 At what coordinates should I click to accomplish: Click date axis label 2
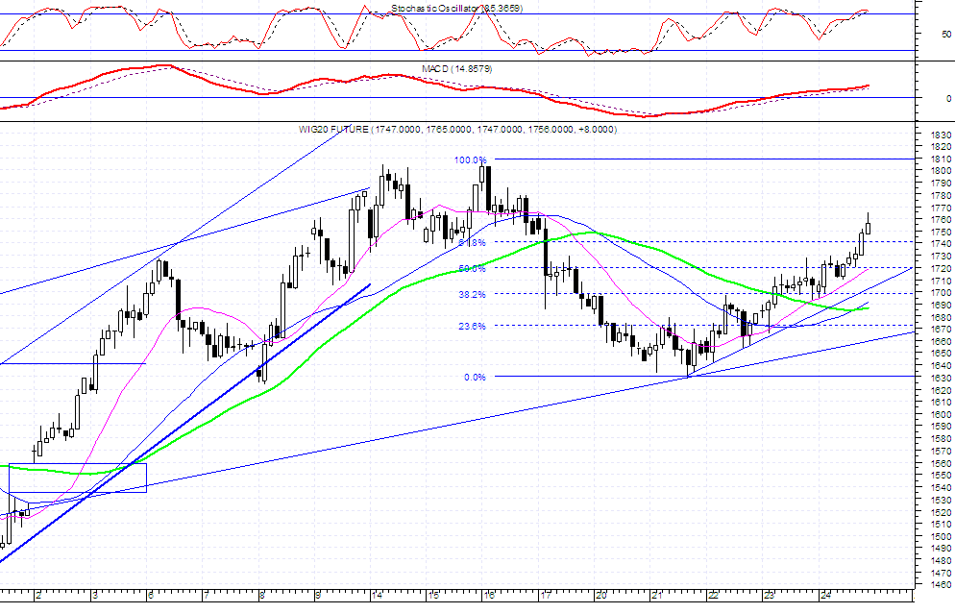click(x=38, y=596)
